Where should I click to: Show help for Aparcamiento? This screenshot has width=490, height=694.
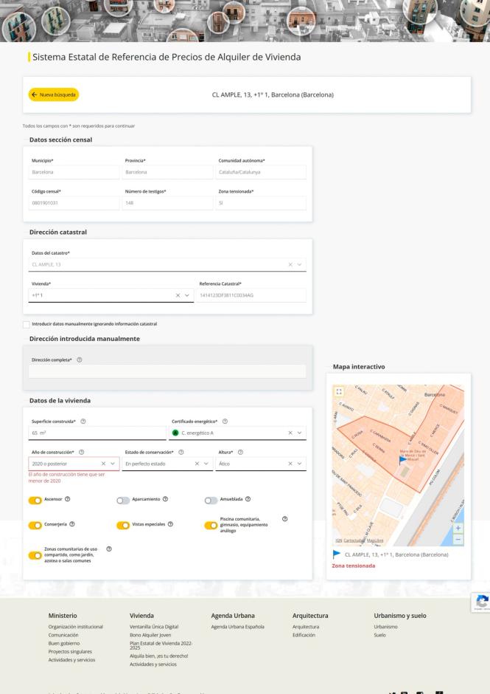165,499
